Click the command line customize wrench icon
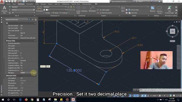 click(138, 90)
